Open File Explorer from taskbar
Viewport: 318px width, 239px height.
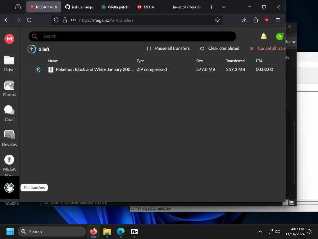point(107,232)
